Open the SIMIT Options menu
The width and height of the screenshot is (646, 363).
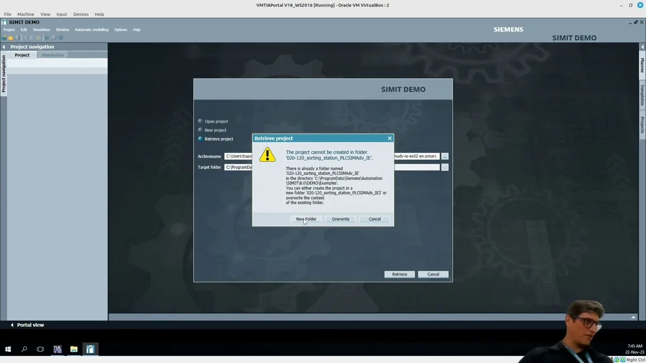tap(121, 30)
